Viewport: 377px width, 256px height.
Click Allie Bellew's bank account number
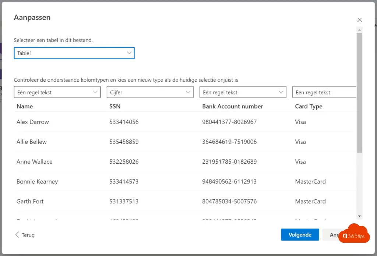click(229, 142)
